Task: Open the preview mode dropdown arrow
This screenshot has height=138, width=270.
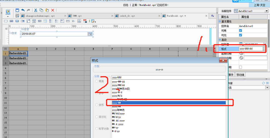Action: tap(8, 17)
